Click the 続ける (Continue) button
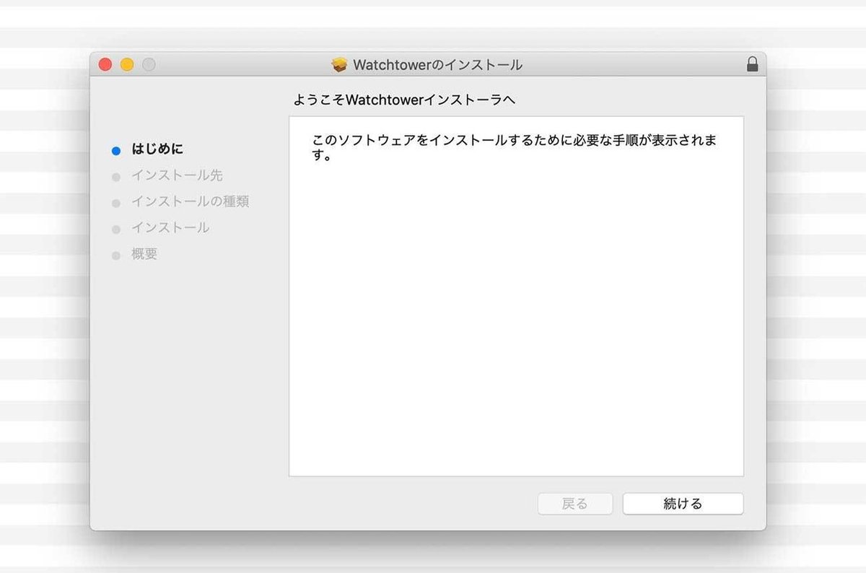866x573 pixels. pos(683,504)
